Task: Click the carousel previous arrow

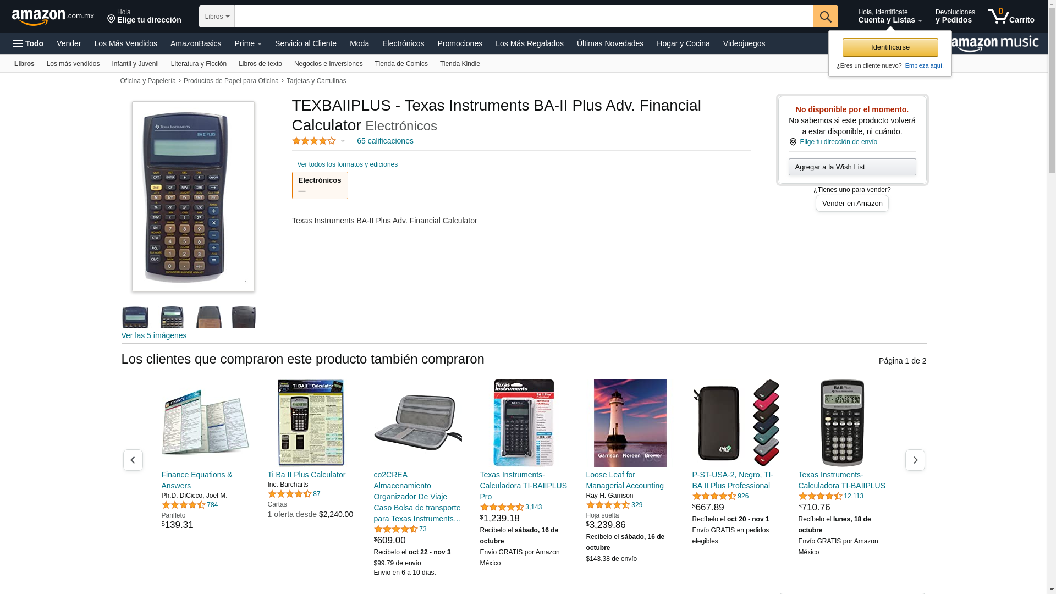Action: [133, 460]
